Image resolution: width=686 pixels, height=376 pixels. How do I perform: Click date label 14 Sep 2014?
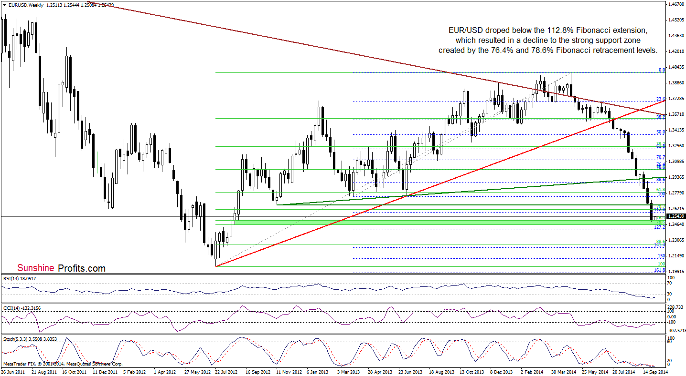[655, 371]
